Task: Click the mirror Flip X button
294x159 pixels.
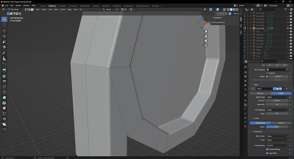Action: point(270,65)
